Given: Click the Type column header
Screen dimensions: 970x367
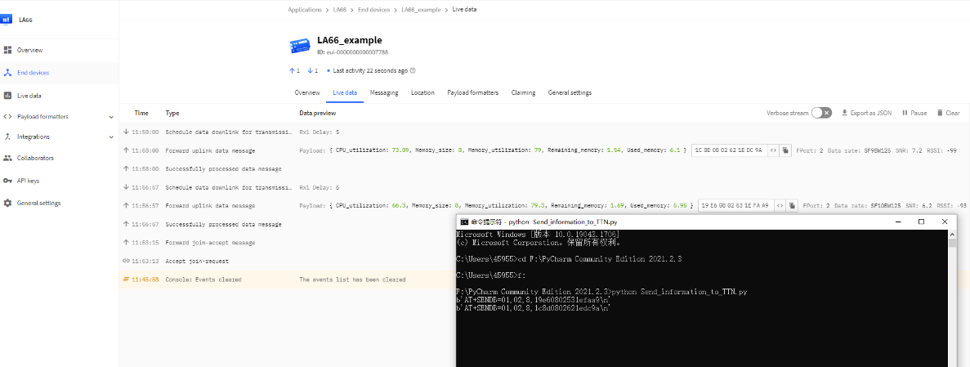Looking at the screenshot, I should [172, 114].
